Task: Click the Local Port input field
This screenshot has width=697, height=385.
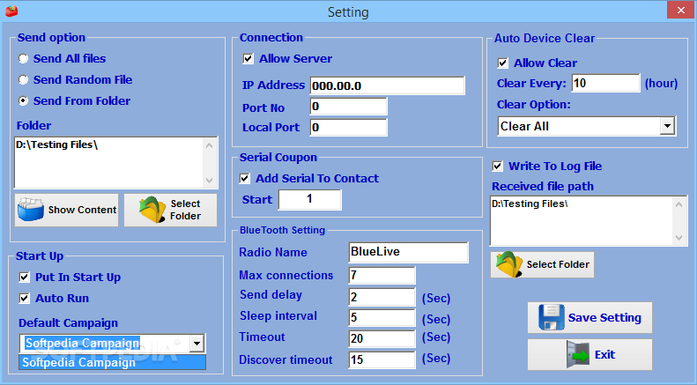Action: tap(348, 128)
